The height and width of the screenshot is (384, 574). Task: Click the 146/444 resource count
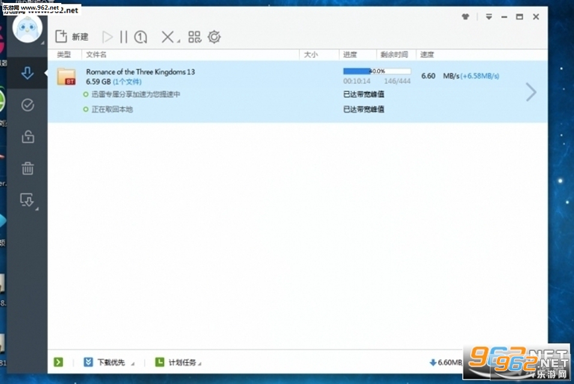397,81
